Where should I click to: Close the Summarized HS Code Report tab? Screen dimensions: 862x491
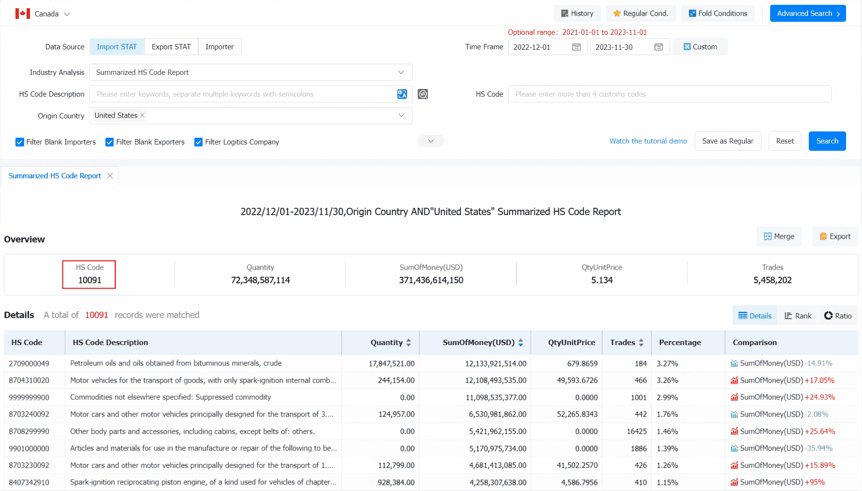tap(110, 176)
